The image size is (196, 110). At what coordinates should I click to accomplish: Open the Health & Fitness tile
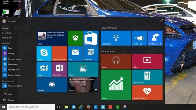(x=147, y=93)
